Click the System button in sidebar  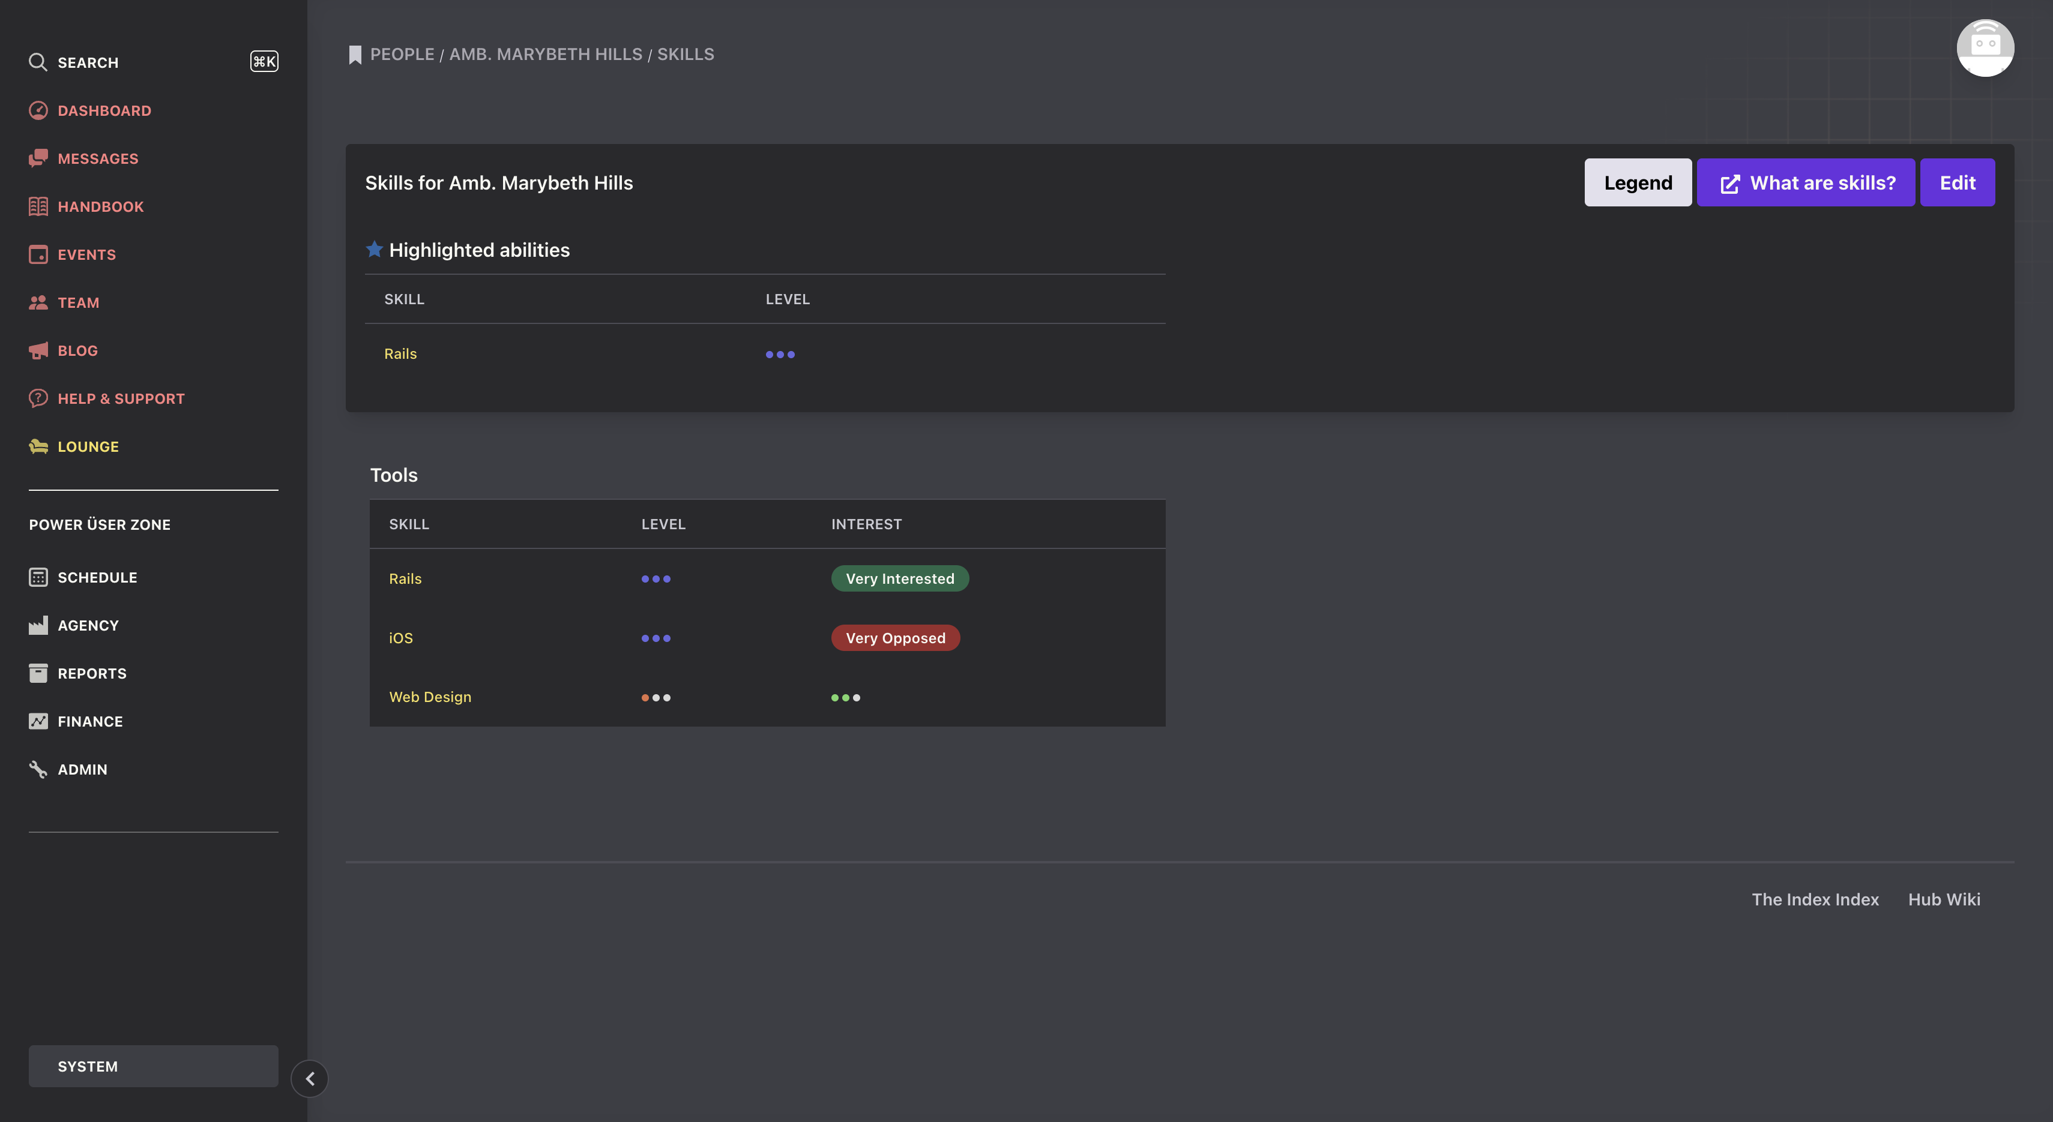154,1066
